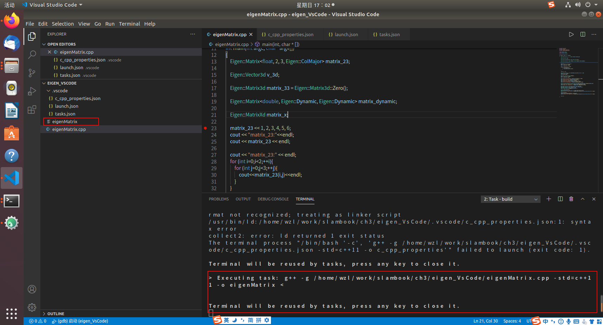
Task: Launch Terminal from the Ubuntu dock
Action: (x=12, y=201)
